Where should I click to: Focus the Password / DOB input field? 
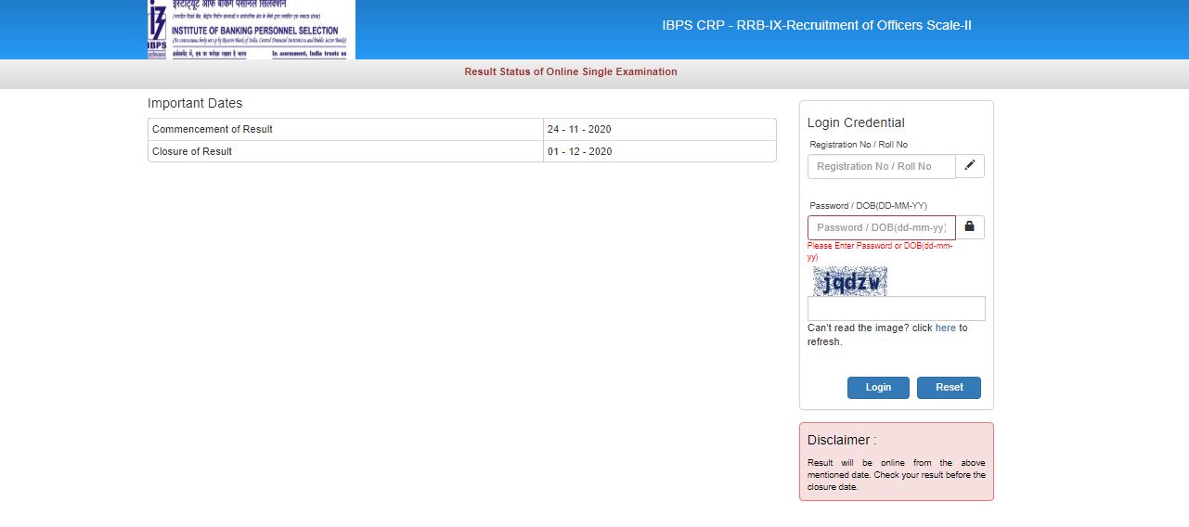click(x=882, y=227)
